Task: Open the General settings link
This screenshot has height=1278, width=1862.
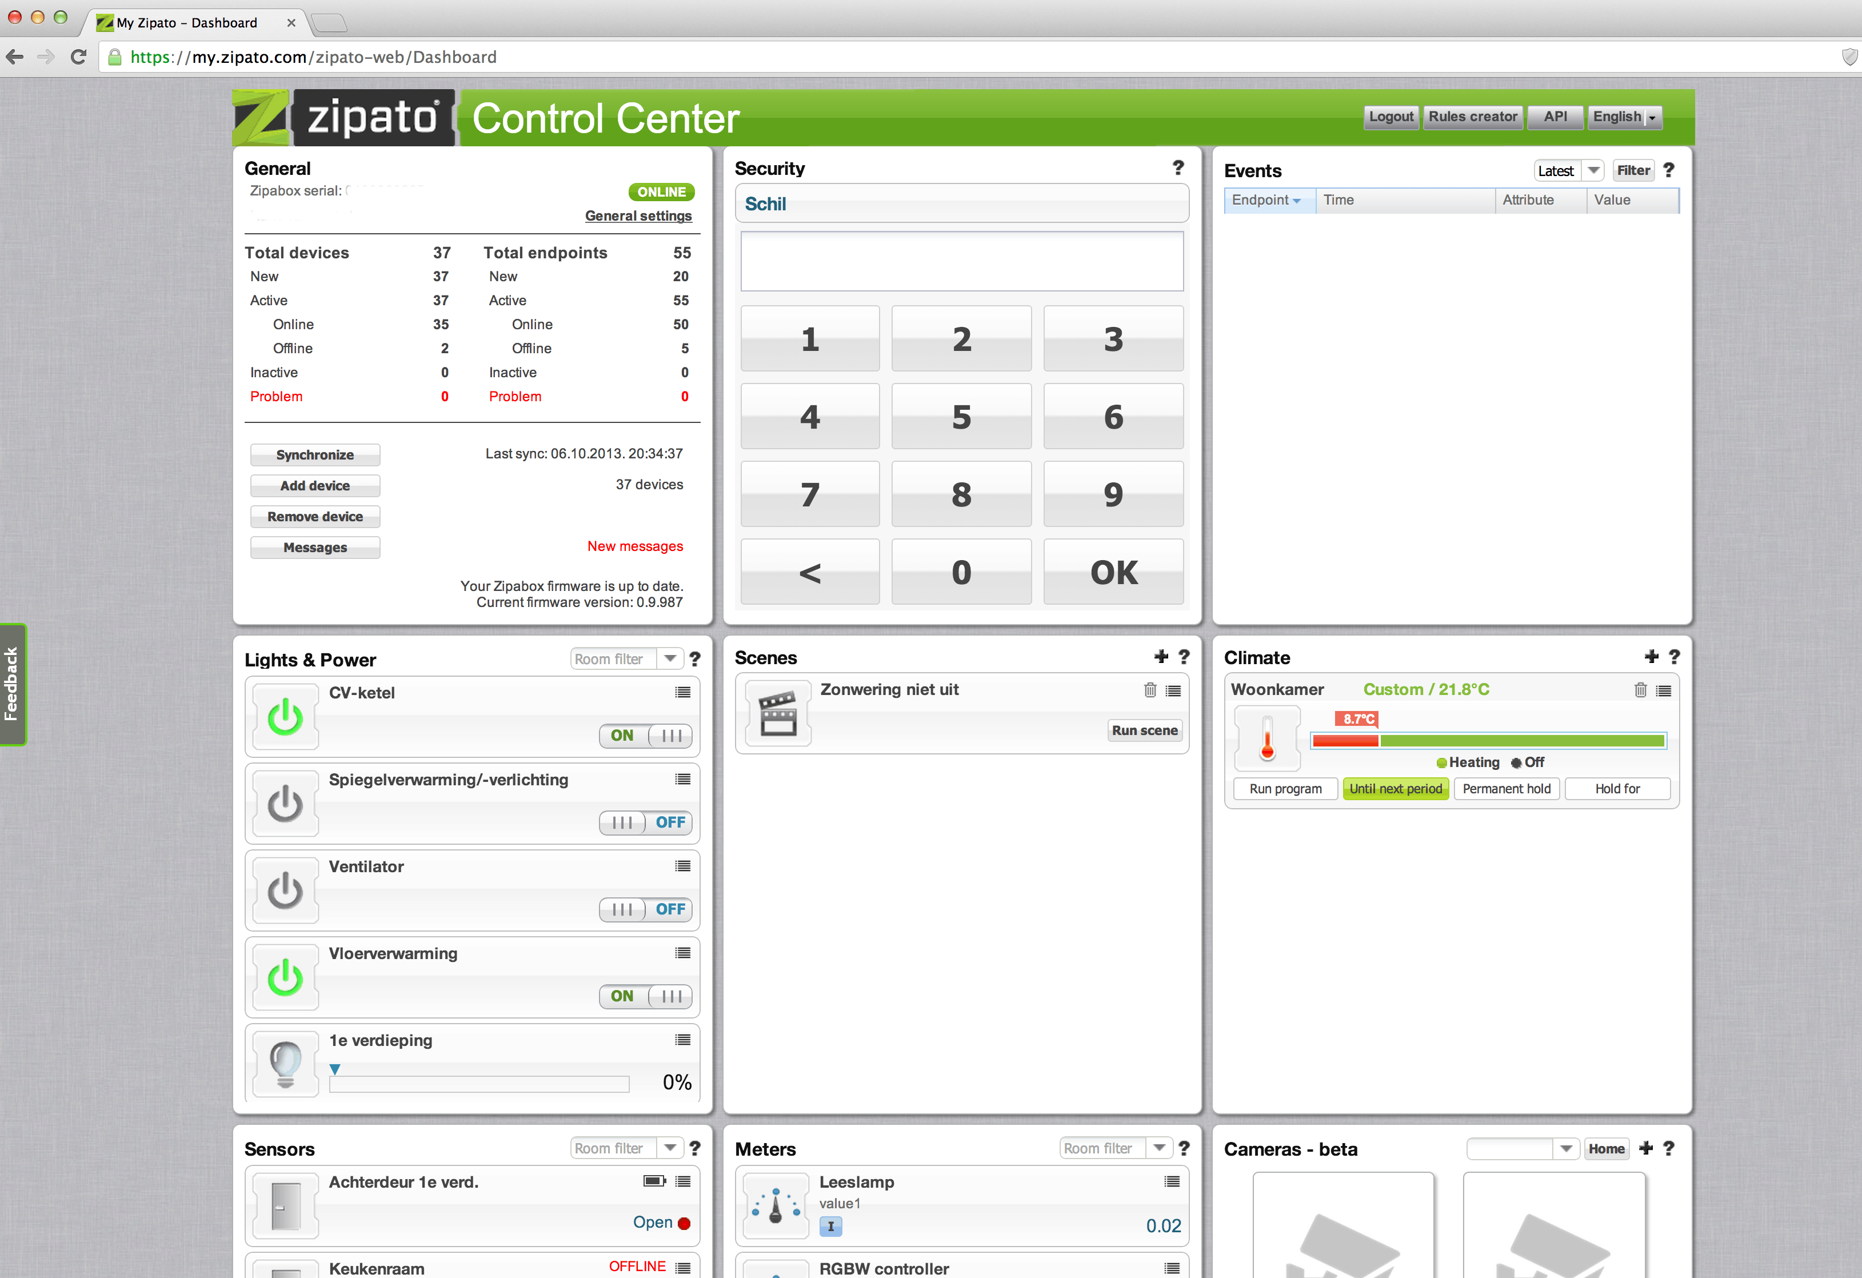Action: tap(638, 215)
